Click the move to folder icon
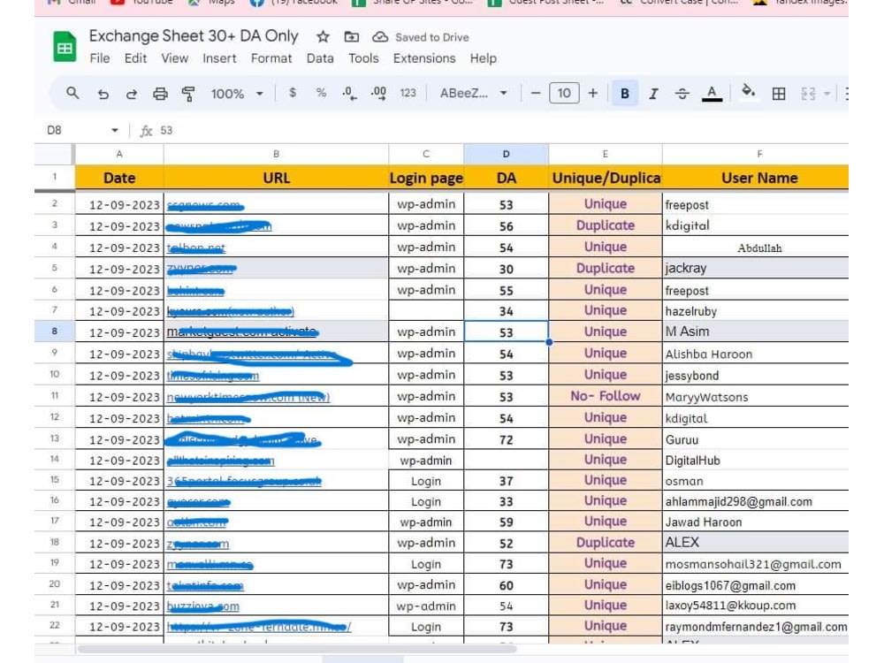The width and height of the screenshot is (884, 663). tap(351, 37)
